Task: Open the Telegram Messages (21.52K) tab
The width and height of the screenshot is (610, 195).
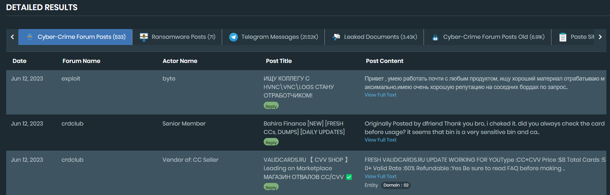Action: [279, 37]
